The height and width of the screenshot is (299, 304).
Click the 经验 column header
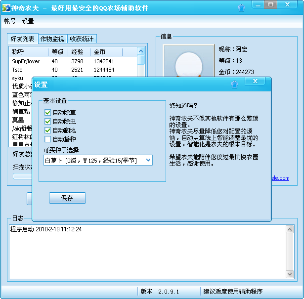point(79,52)
